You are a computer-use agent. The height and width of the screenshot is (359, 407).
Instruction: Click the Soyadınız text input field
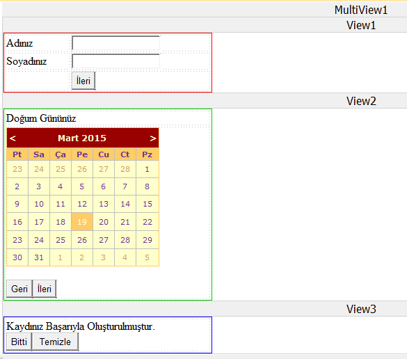(x=115, y=61)
